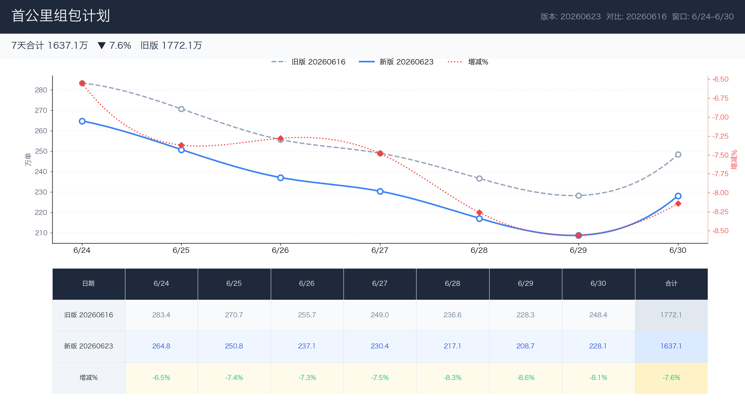The width and height of the screenshot is (745, 419).
Task: Click the yellow -7.6% total cell
Action: [x=671, y=378]
